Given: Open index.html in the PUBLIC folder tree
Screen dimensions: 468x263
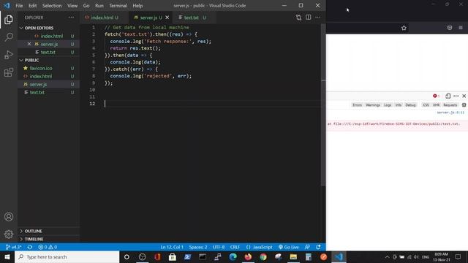Looking at the screenshot, I should (48, 76).
